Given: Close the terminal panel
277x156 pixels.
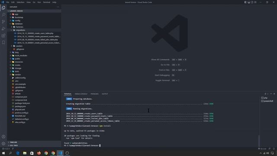Looking at the screenshot, I should tap(274, 94).
